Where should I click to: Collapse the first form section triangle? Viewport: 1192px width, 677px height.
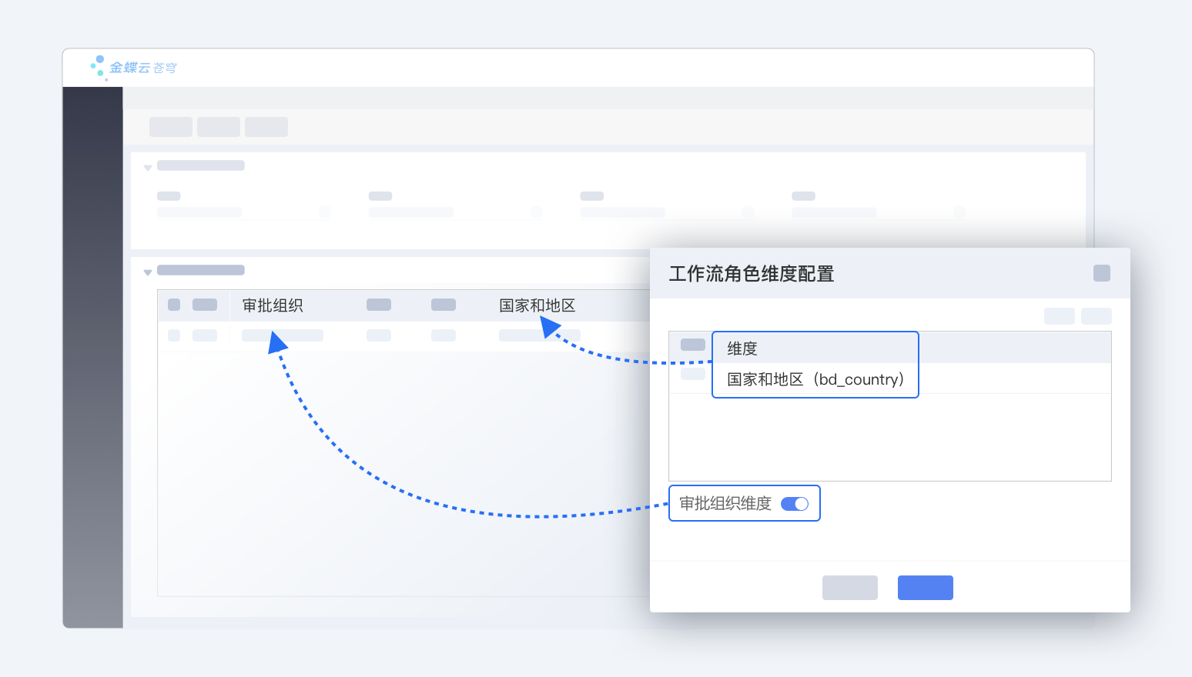(148, 167)
